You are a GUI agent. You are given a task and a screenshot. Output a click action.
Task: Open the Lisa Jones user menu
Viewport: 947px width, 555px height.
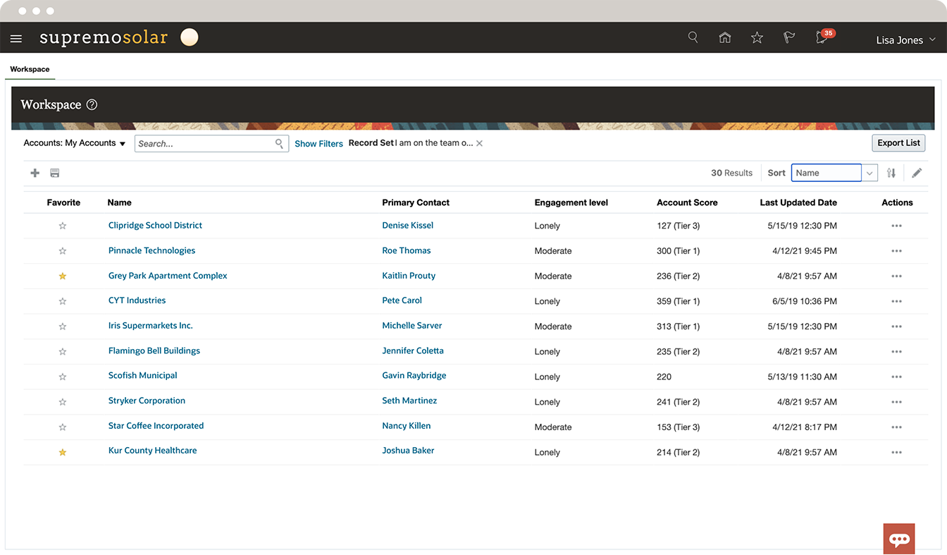point(905,39)
